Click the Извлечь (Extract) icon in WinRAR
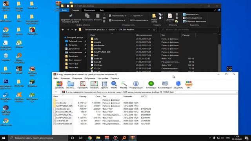Image resolution: width=251 pixels, height=141 pixels. [x=71, y=85]
